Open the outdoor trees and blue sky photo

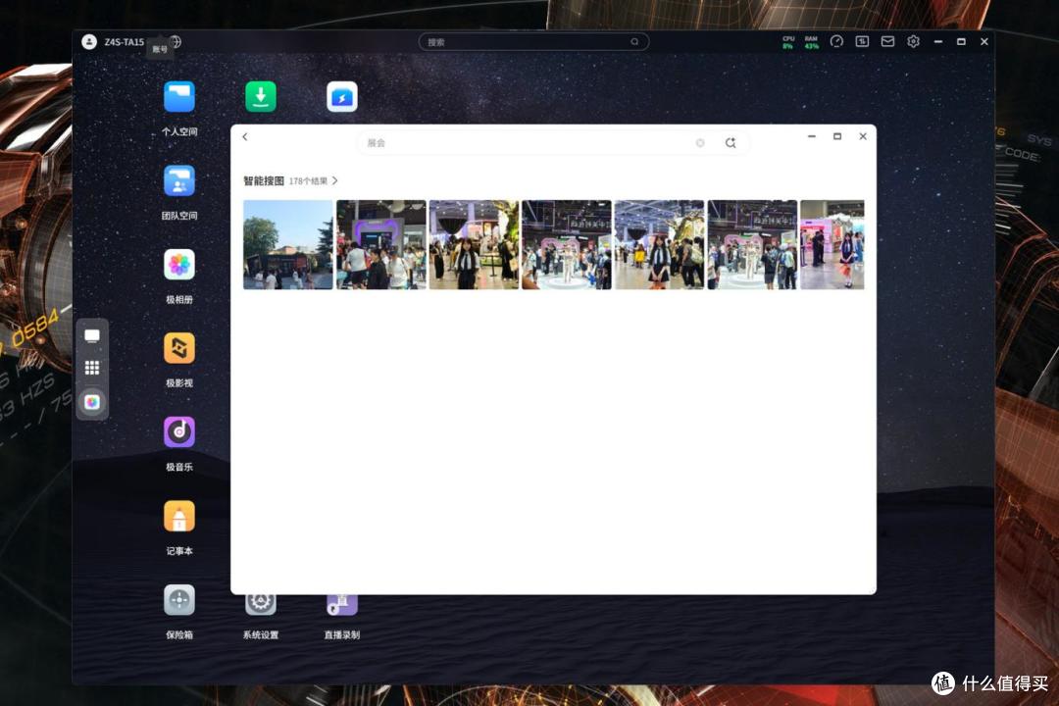pyautogui.click(x=288, y=244)
